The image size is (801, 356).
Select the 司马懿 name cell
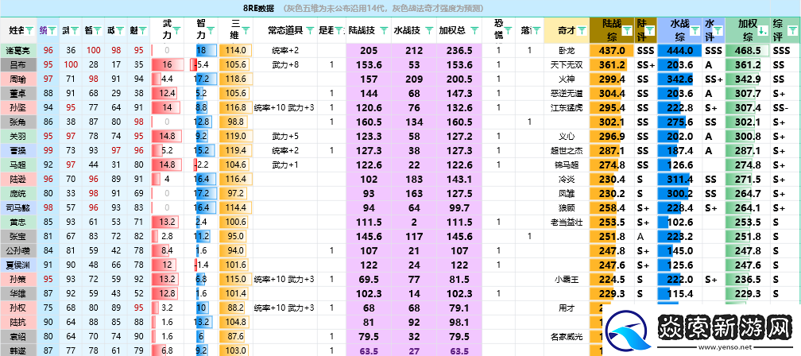point(18,208)
